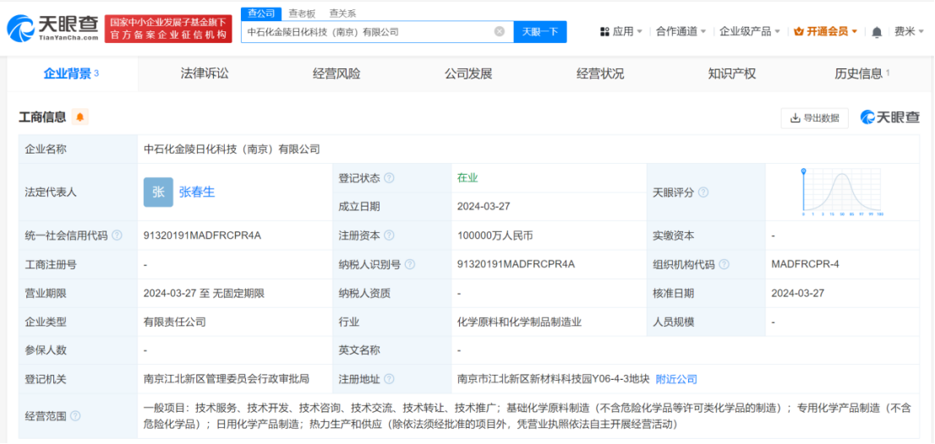Screen dimensions: 935x444
Task: Click help icon next to 经营范围
Action: 75,415
